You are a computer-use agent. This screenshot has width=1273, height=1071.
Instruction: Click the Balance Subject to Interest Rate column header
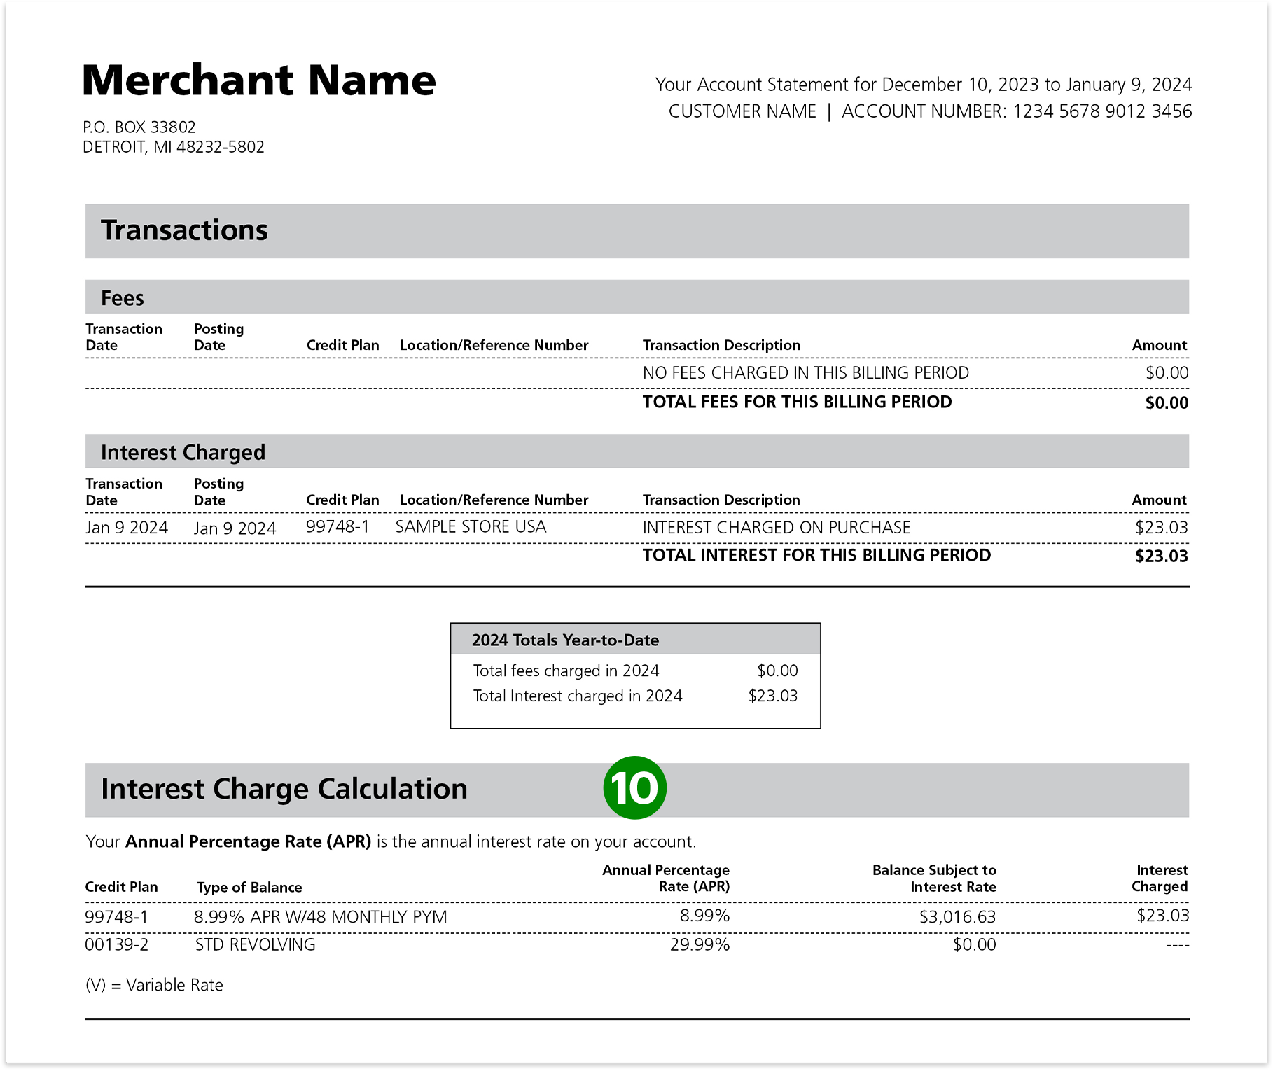coord(934,878)
